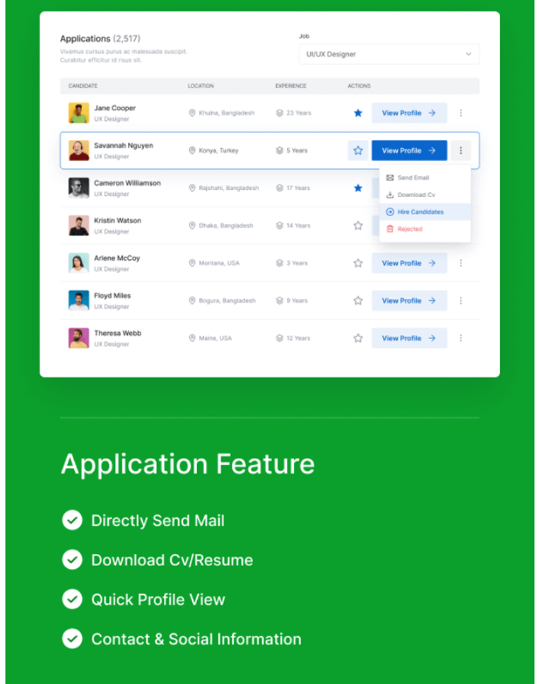
Task: Click the location pin next to Konya, Turkey
Action: (192, 151)
